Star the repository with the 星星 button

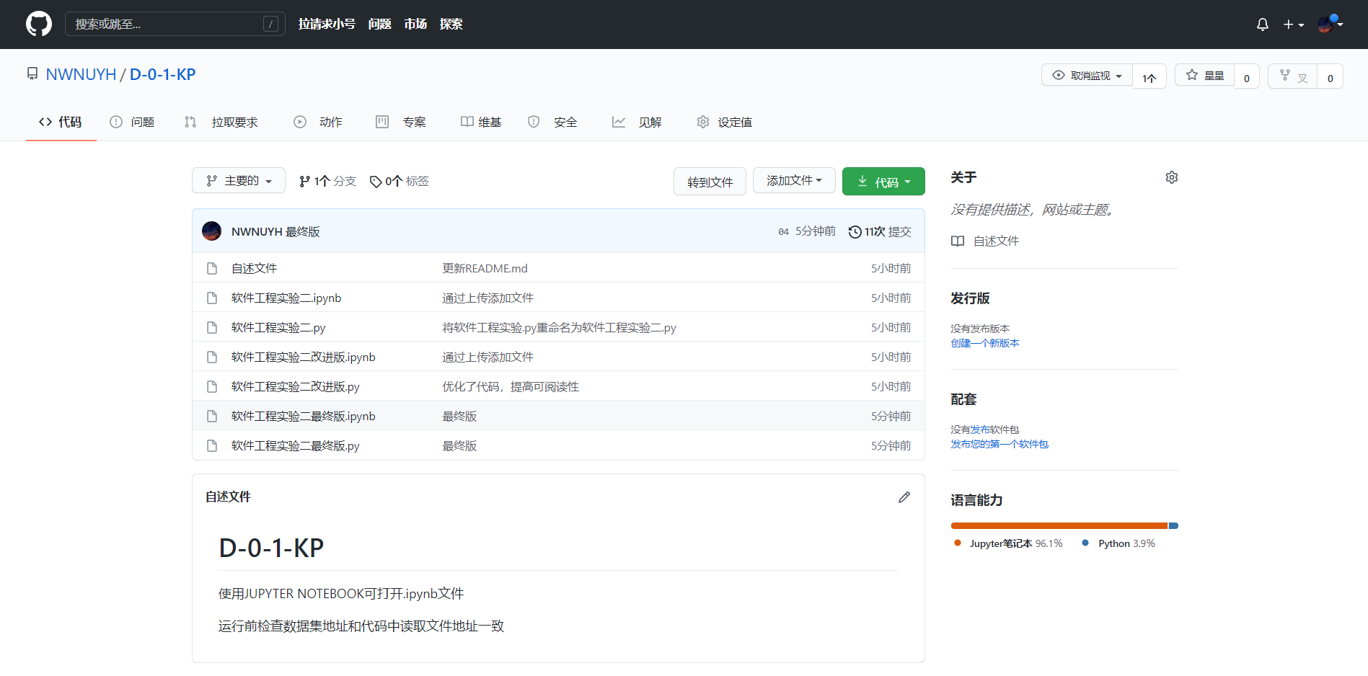click(x=1205, y=76)
